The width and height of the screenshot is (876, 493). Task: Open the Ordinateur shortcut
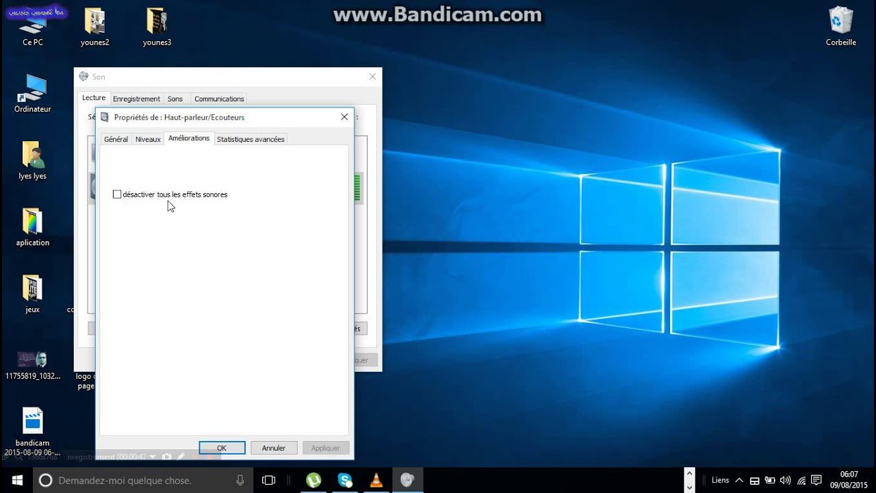[x=32, y=94]
